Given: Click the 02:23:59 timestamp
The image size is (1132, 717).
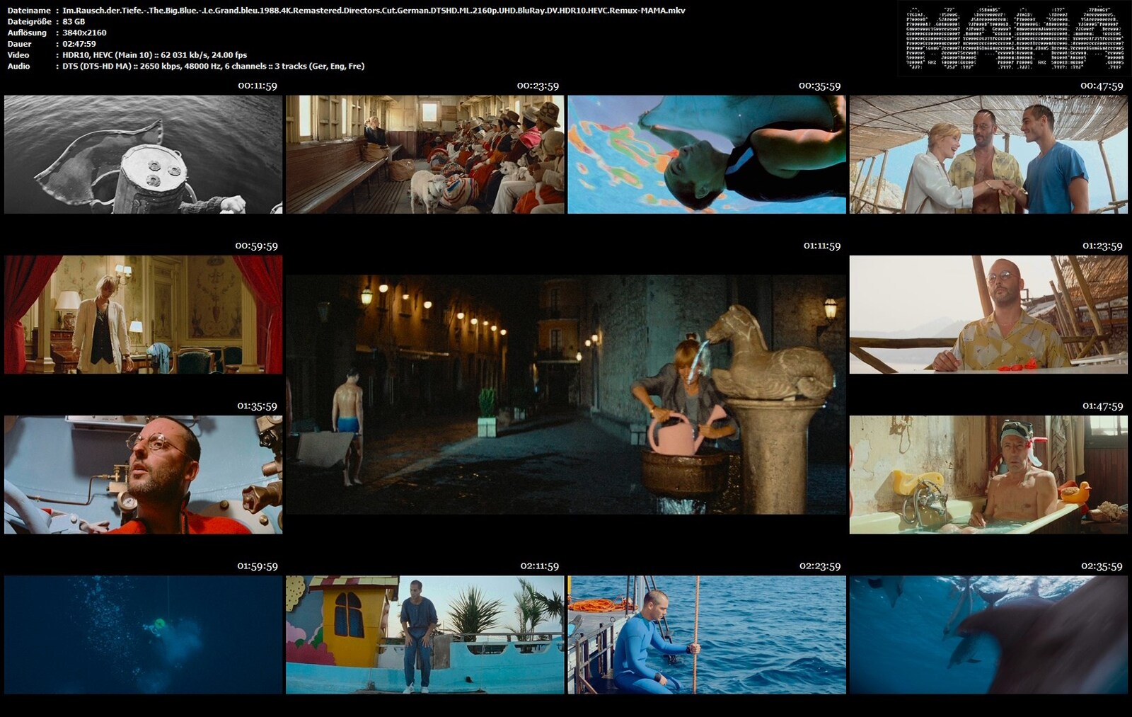Looking at the screenshot, I should click(820, 566).
